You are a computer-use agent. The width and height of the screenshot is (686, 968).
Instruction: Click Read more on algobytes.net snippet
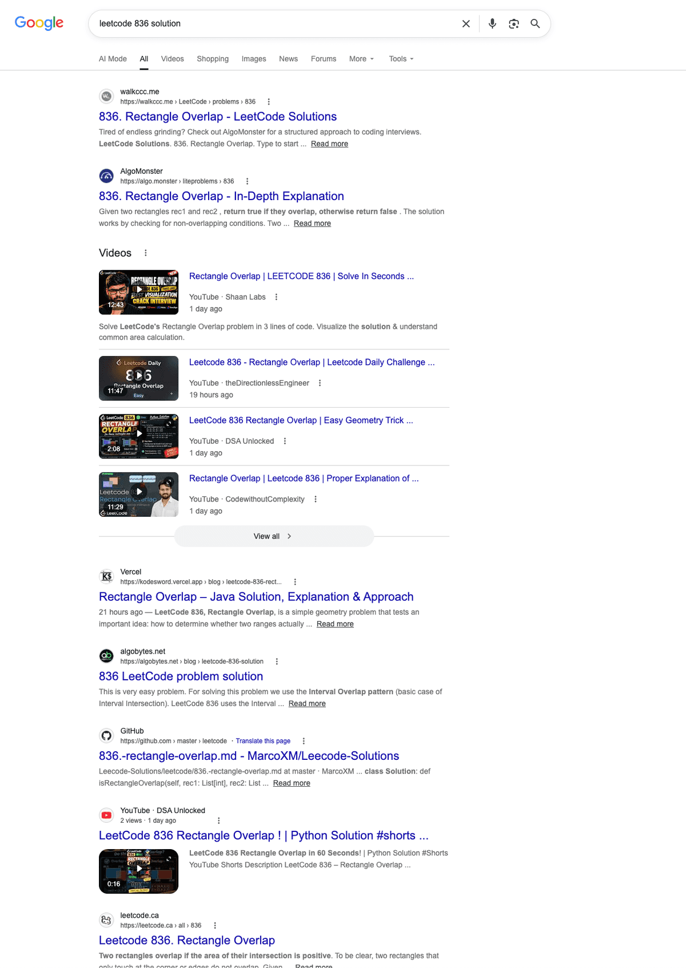(x=307, y=704)
